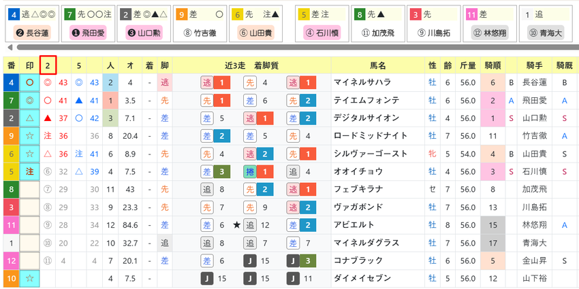Open horse card 5 石川慎
579x289 pixels.
[322, 24]
